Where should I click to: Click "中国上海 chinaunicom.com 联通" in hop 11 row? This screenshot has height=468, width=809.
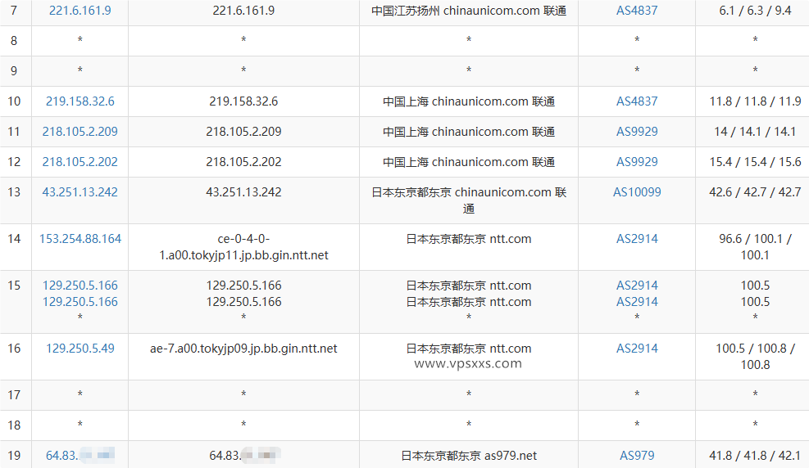[469, 132]
